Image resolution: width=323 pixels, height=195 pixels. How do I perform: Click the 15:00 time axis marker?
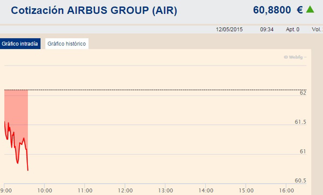(x=246, y=191)
